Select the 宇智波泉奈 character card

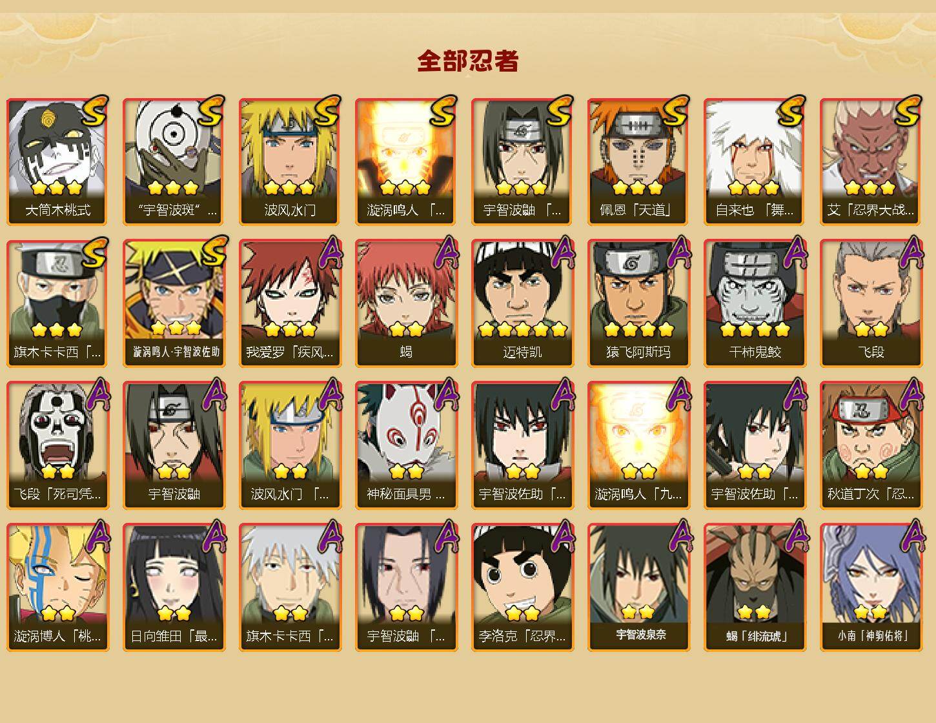pos(638,587)
